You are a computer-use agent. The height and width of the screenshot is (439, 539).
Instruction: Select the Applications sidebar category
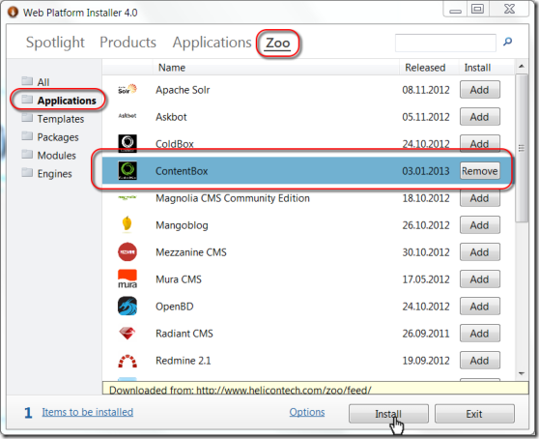(x=67, y=101)
